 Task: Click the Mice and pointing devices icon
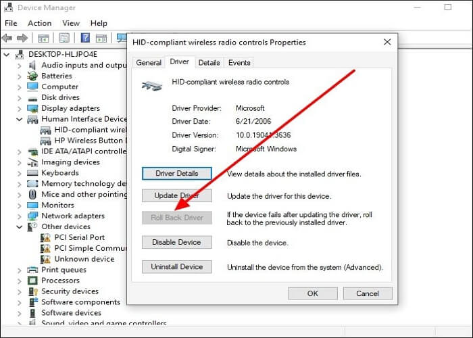(32, 195)
